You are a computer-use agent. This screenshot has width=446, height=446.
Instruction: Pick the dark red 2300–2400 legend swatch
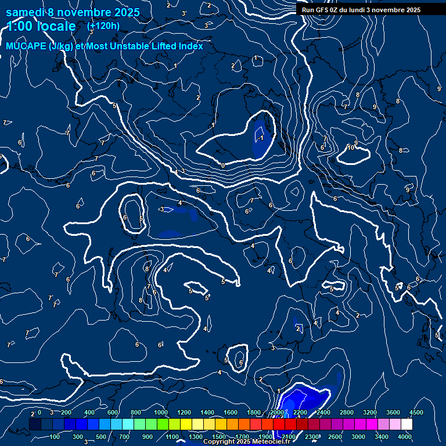(314, 424)
